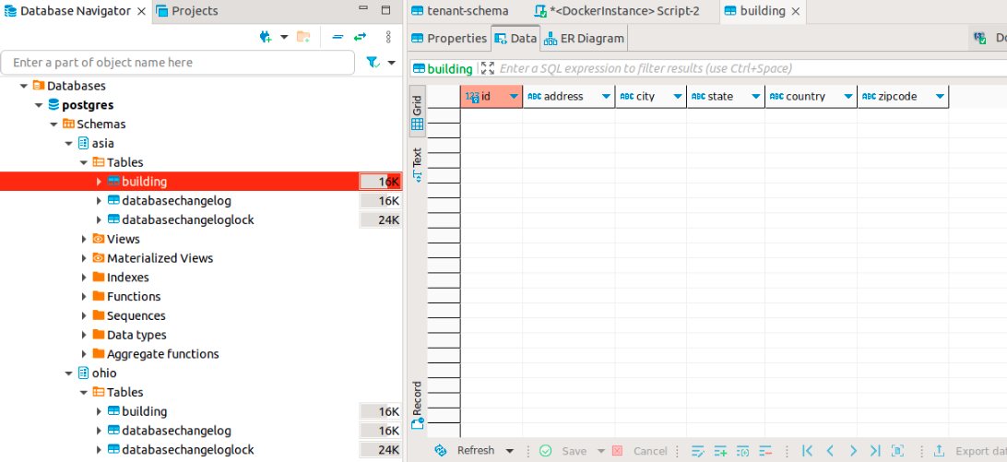Select asia databasechangelog table
The width and height of the screenshot is (1007, 462).
pyautogui.click(x=176, y=200)
